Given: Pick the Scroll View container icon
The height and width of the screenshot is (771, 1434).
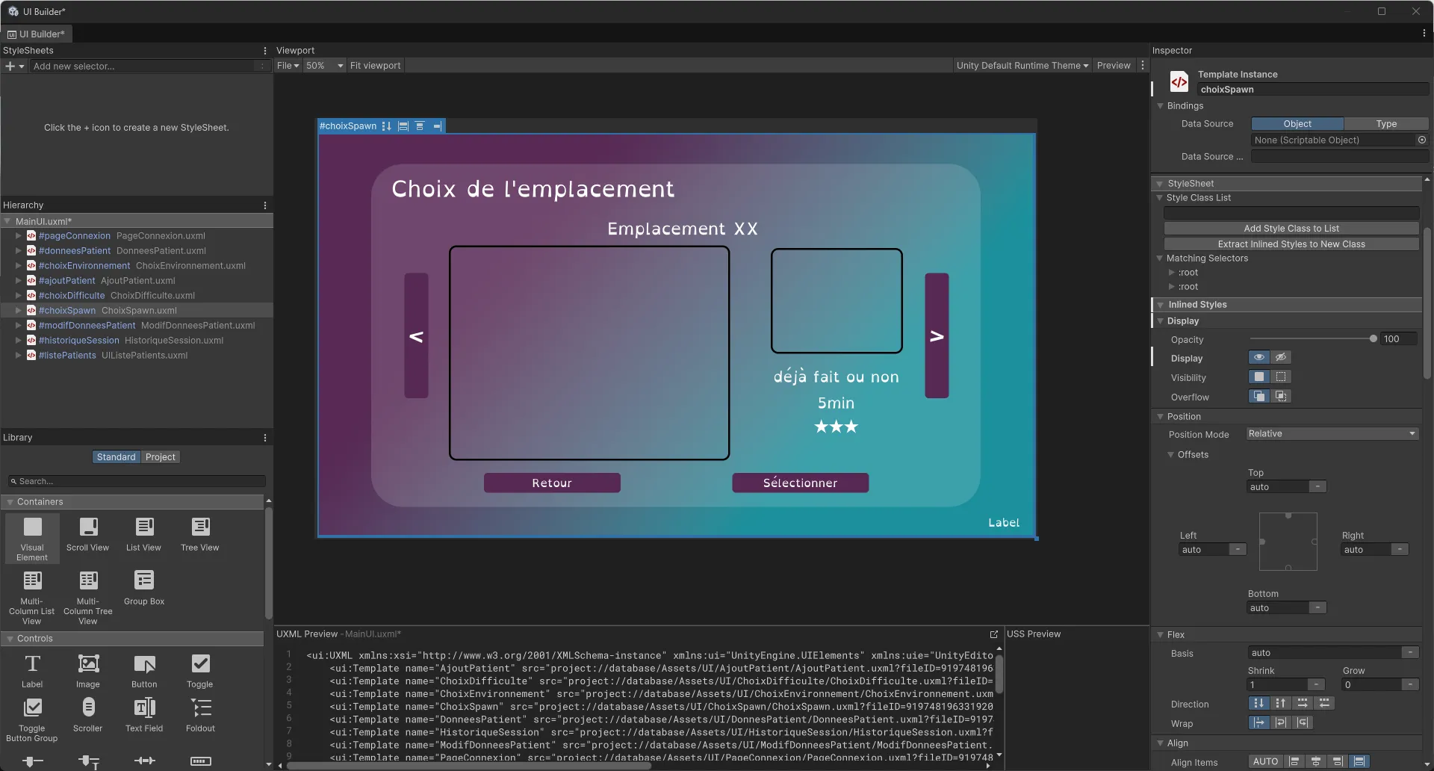Looking at the screenshot, I should (88, 527).
